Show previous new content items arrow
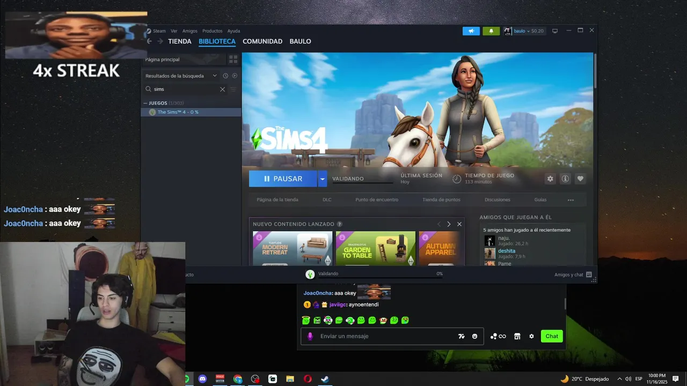Screen dimensions: 687x386 coord(438,224)
